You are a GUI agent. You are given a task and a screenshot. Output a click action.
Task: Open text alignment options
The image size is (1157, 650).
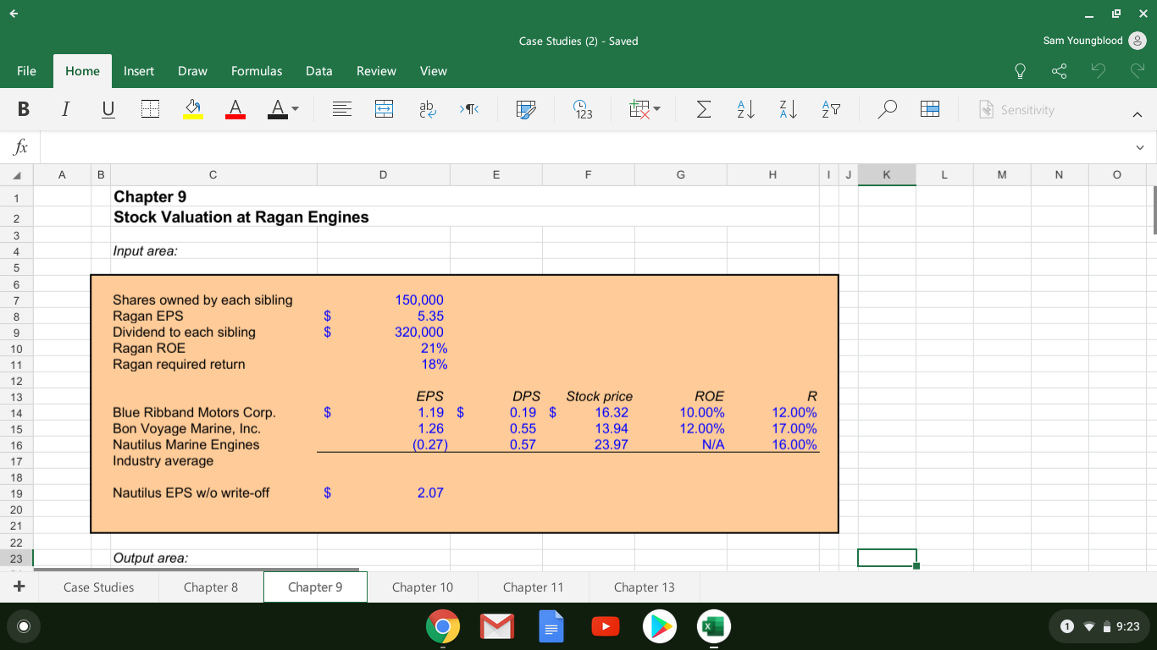[x=341, y=110]
